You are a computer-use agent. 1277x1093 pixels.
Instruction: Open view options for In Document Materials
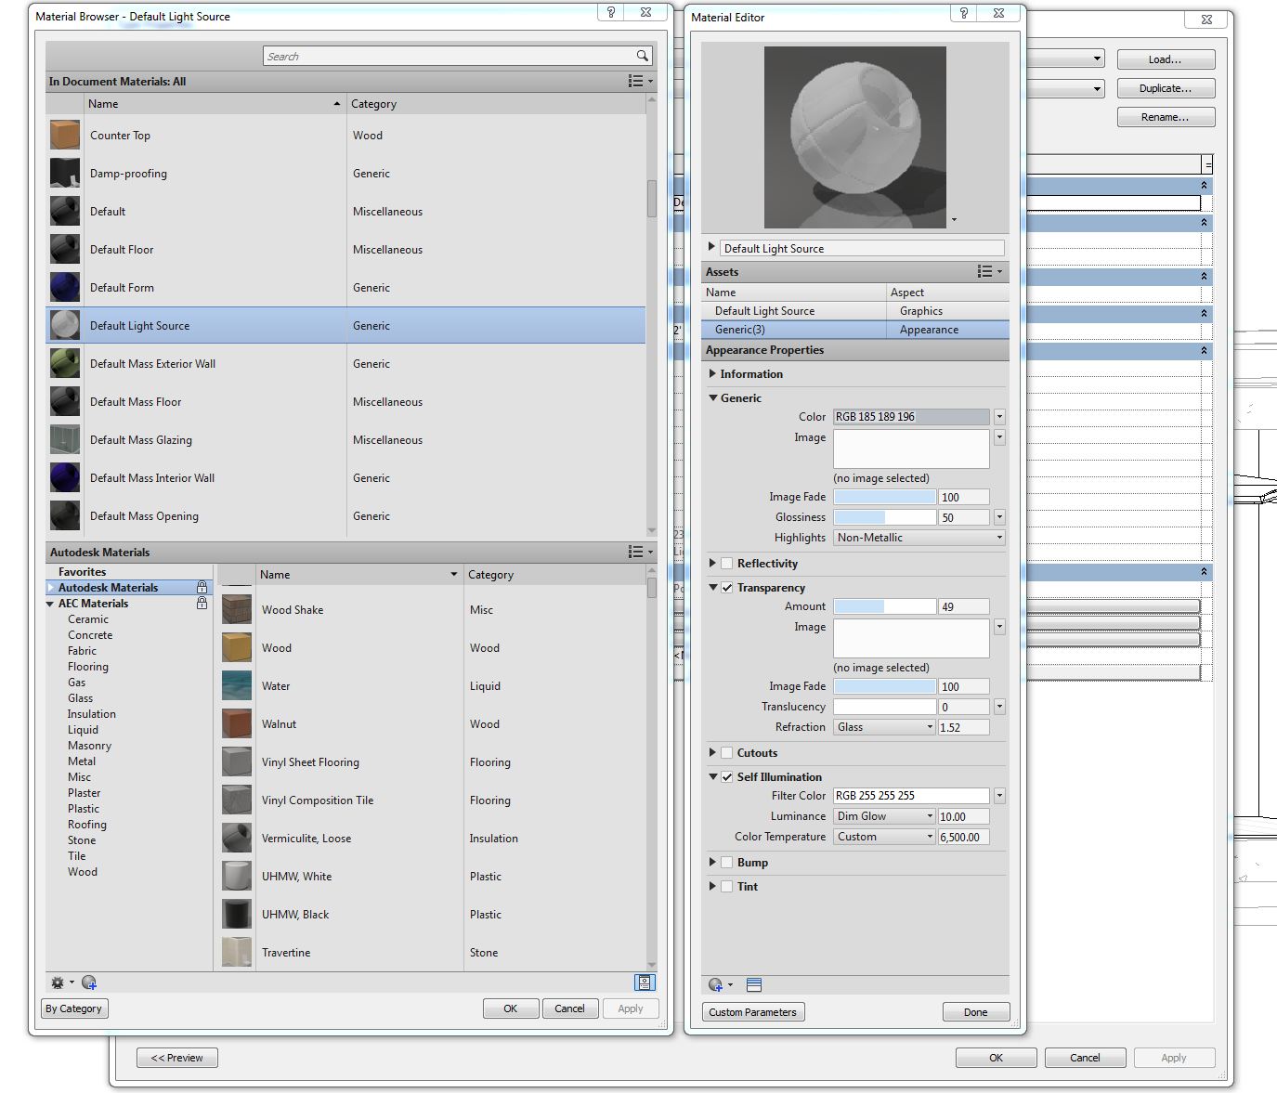[x=638, y=82]
